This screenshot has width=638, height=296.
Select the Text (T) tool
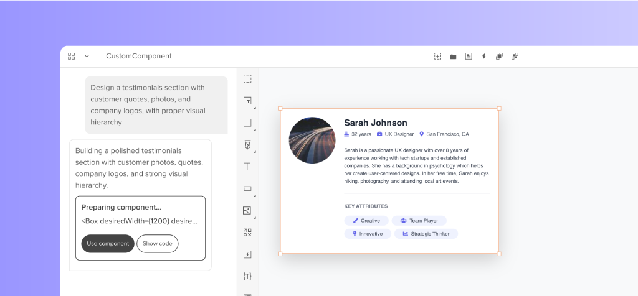pos(247,167)
